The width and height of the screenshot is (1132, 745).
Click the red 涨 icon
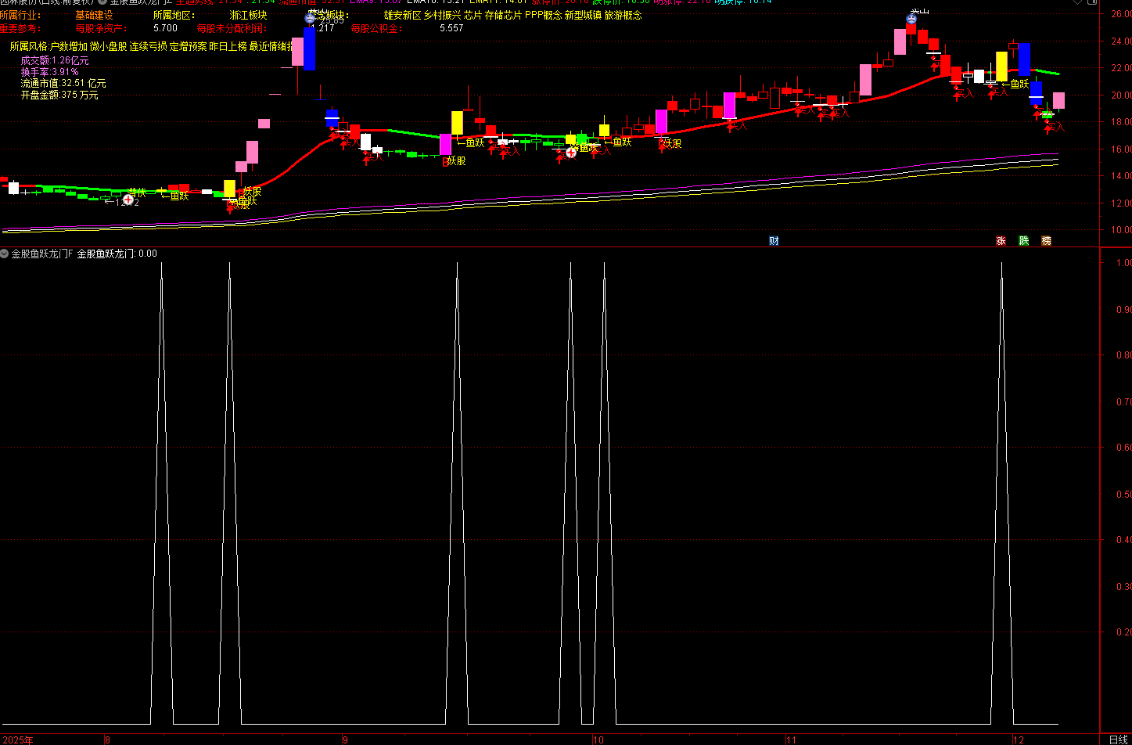point(1001,241)
